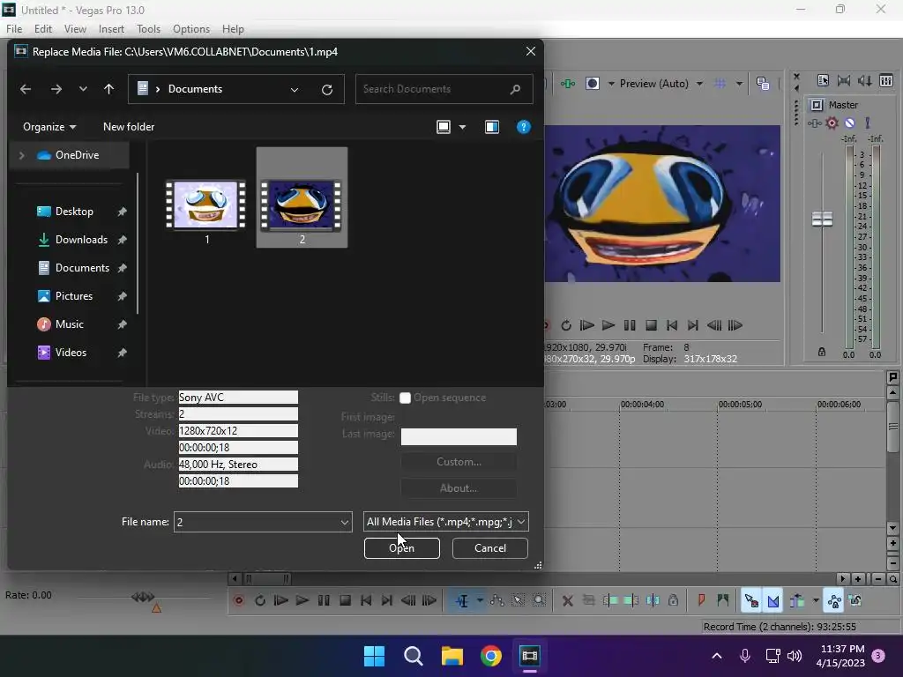Open the file type filter dropdown
903x677 pixels.
coord(445,522)
